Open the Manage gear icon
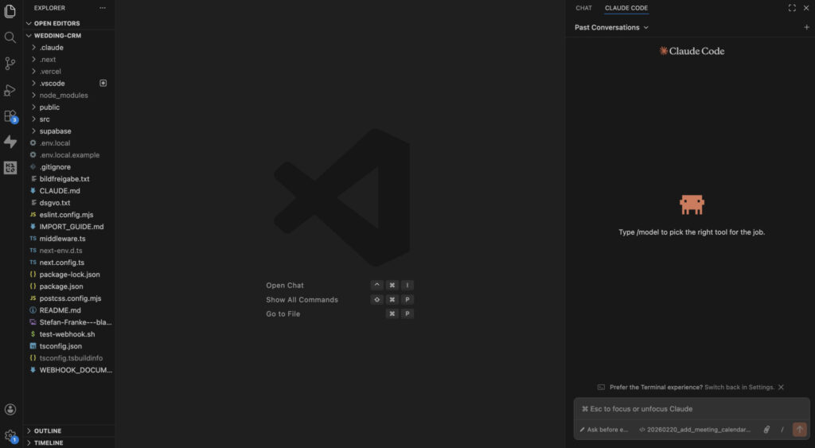The height and width of the screenshot is (448, 815). 10,435
